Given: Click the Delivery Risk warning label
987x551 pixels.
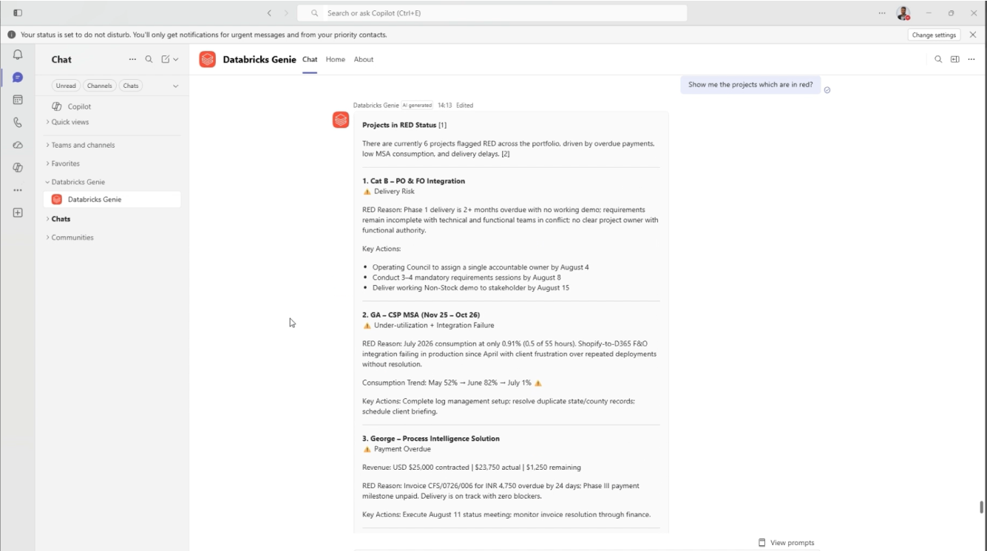Looking at the screenshot, I should 388,191.
